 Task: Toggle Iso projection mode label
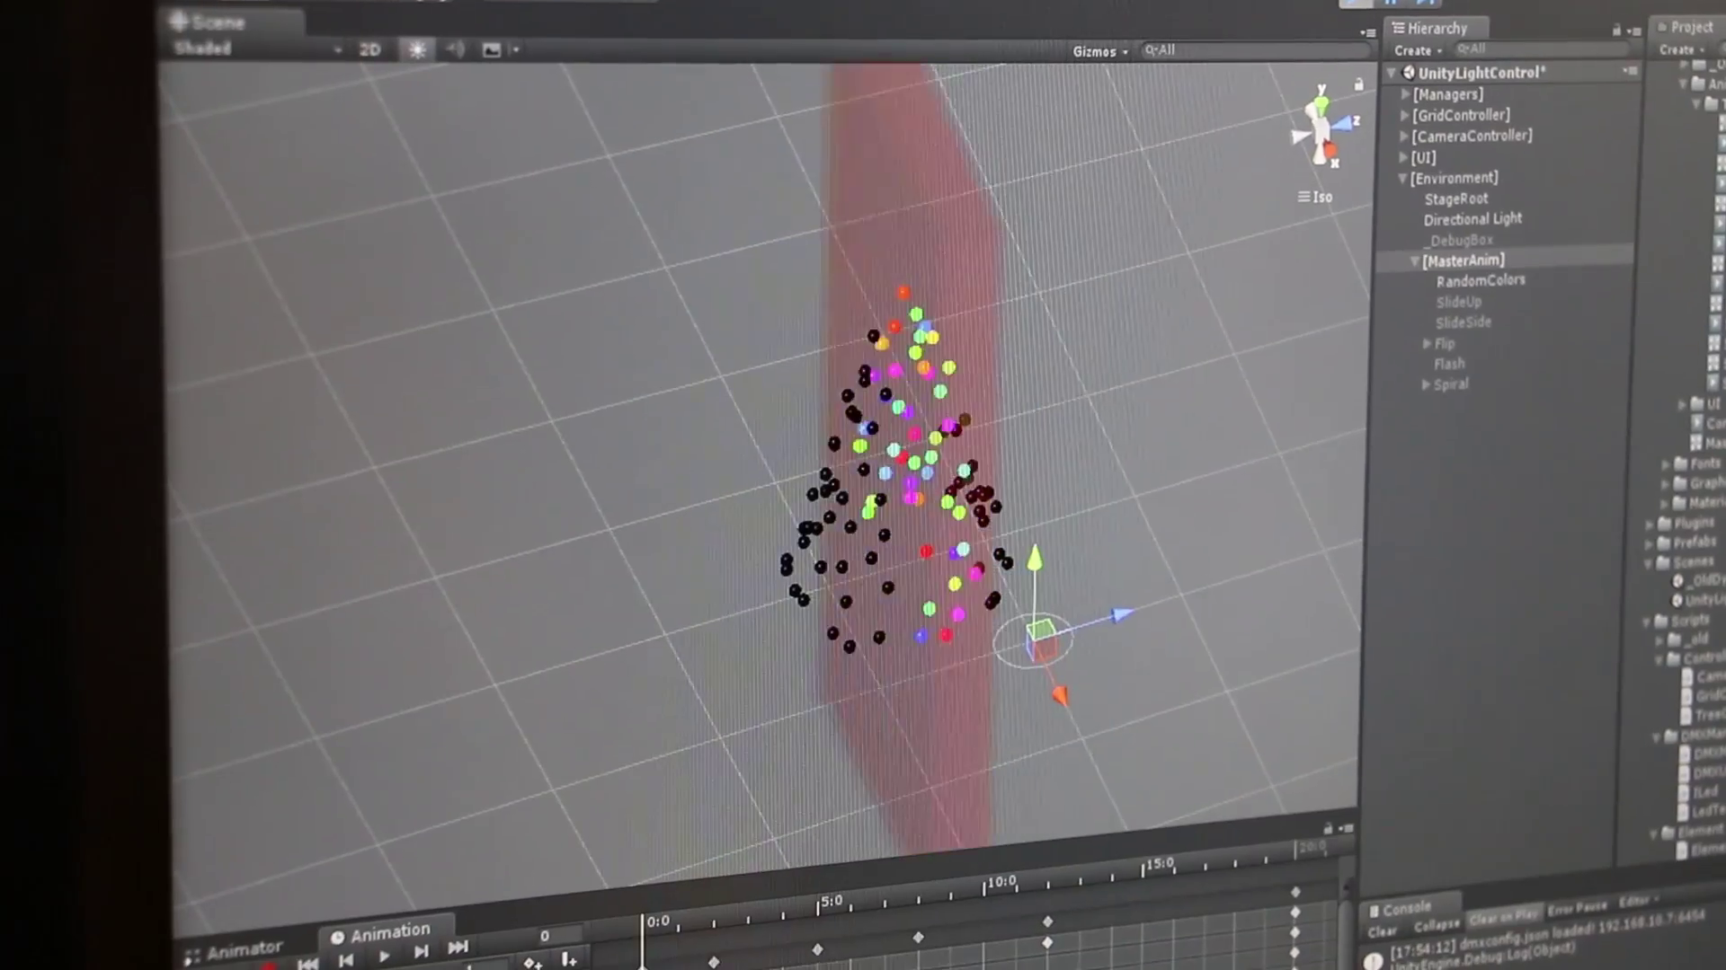click(1315, 197)
